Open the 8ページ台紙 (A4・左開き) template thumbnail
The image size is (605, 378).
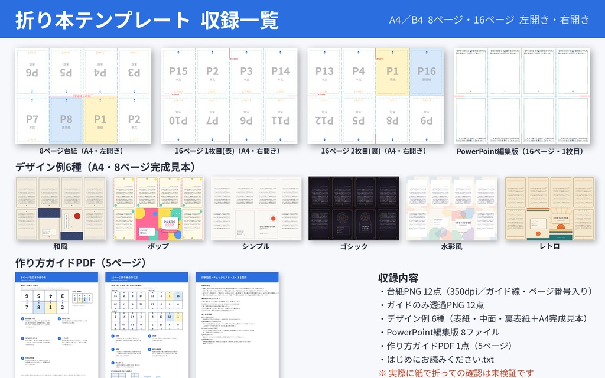pos(83,96)
